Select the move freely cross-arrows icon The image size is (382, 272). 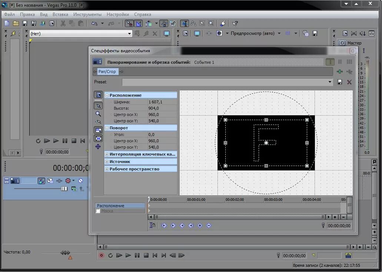pos(98,147)
